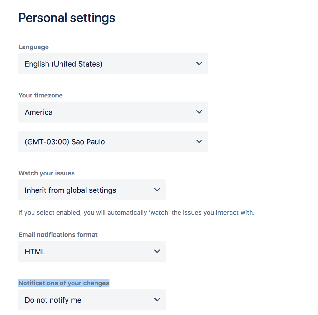Click the Email notifications format chevron
Screen dimensions: 318x315
(157, 251)
